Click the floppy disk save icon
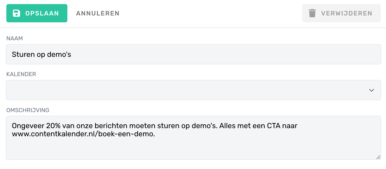This screenshot has width=386, height=169. (17, 13)
